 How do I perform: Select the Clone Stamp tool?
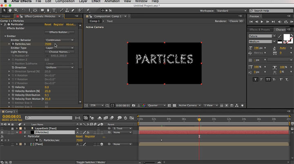click(67, 11)
